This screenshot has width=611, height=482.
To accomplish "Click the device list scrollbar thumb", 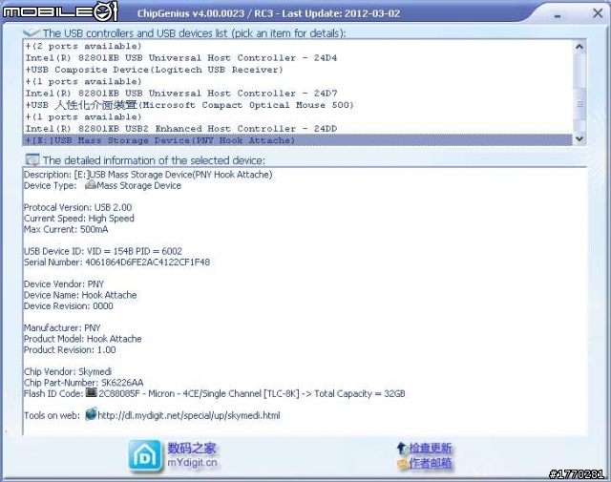I will click(579, 104).
